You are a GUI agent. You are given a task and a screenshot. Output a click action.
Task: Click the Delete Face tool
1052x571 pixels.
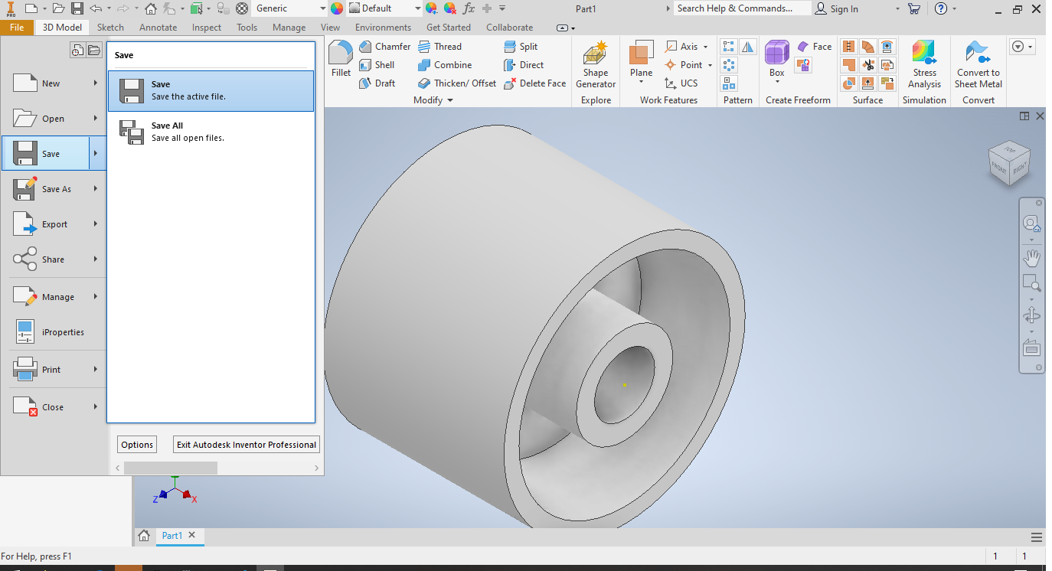click(x=534, y=83)
